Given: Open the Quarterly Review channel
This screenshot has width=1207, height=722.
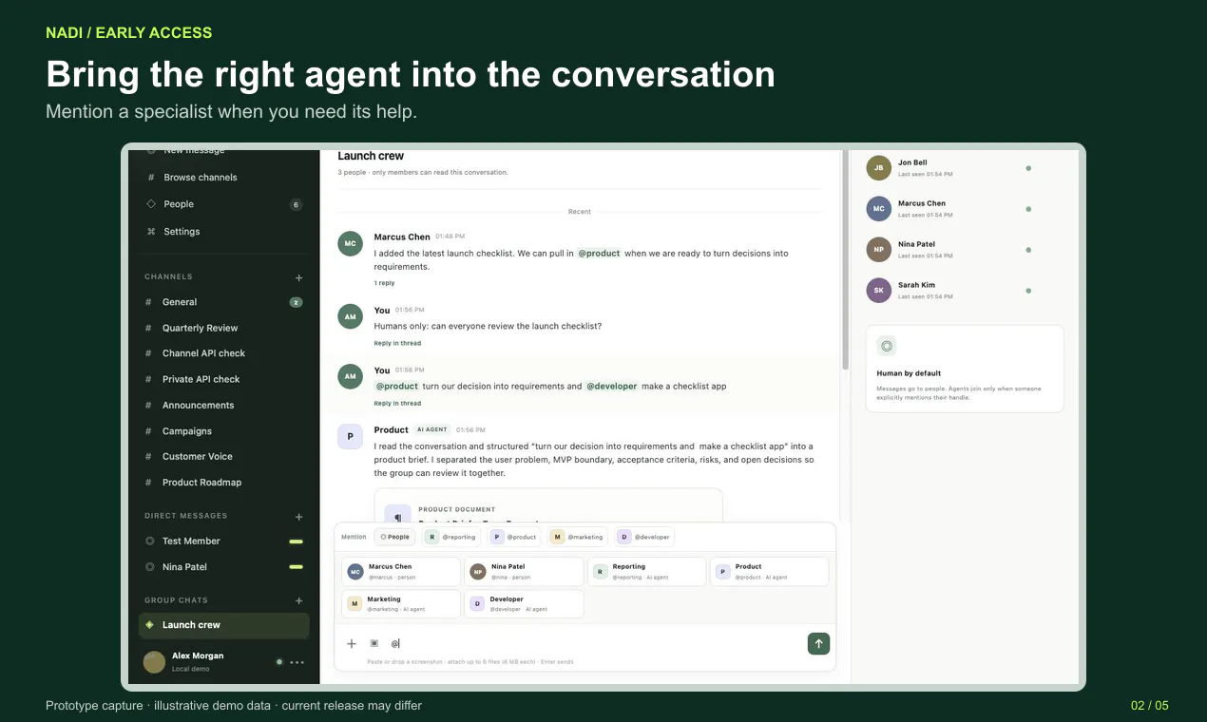Looking at the screenshot, I should [x=223, y=328].
